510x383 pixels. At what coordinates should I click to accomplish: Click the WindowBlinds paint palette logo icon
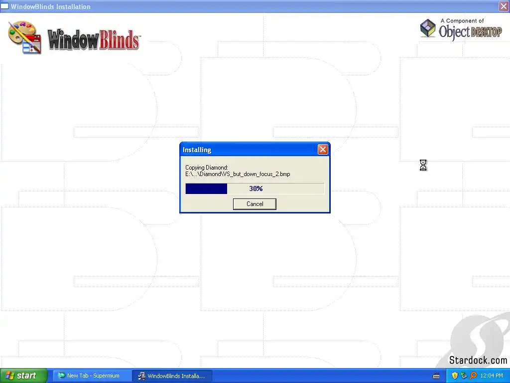point(25,37)
